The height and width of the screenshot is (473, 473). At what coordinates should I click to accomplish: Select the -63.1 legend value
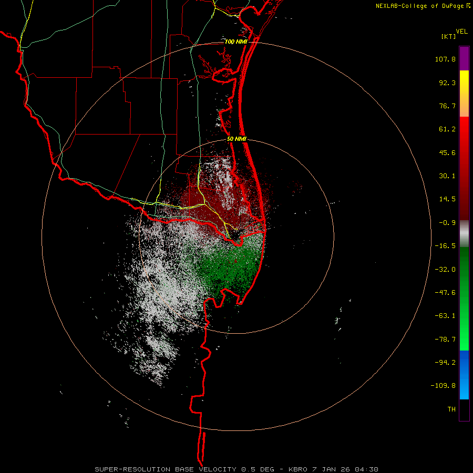point(445,316)
